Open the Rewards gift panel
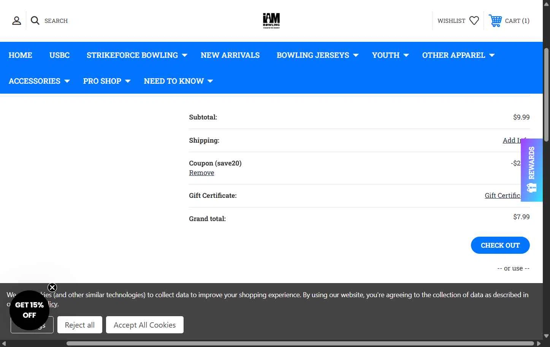 click(x=532, y=170)
